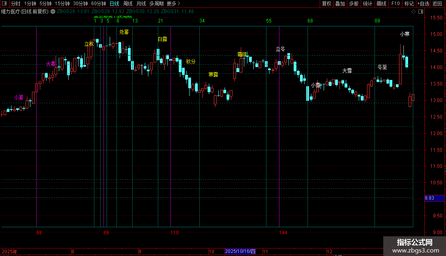The width and height of the screenshot is (446, 256).
Task: Click the green Fibonacci cycle number 89
Action: [x=377, y=21]
